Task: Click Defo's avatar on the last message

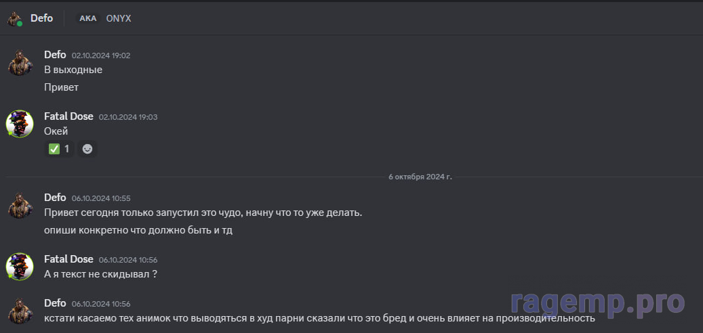Action: point(20,310)
